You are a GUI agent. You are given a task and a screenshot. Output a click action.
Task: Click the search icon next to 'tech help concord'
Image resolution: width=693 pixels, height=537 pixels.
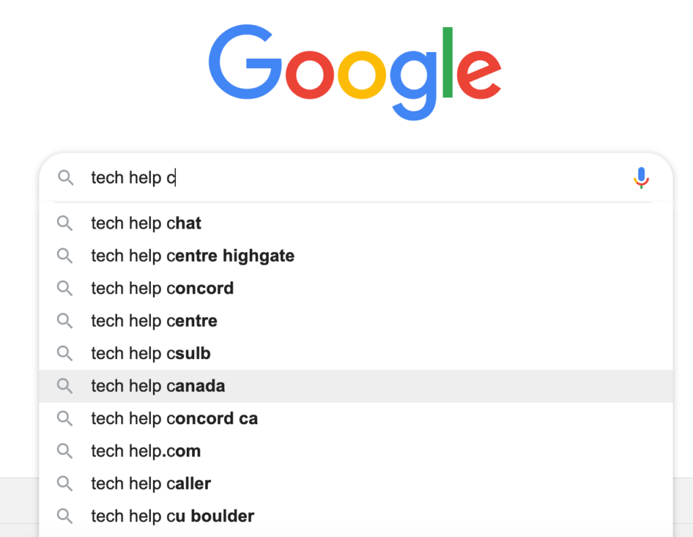tap(65, 288)
